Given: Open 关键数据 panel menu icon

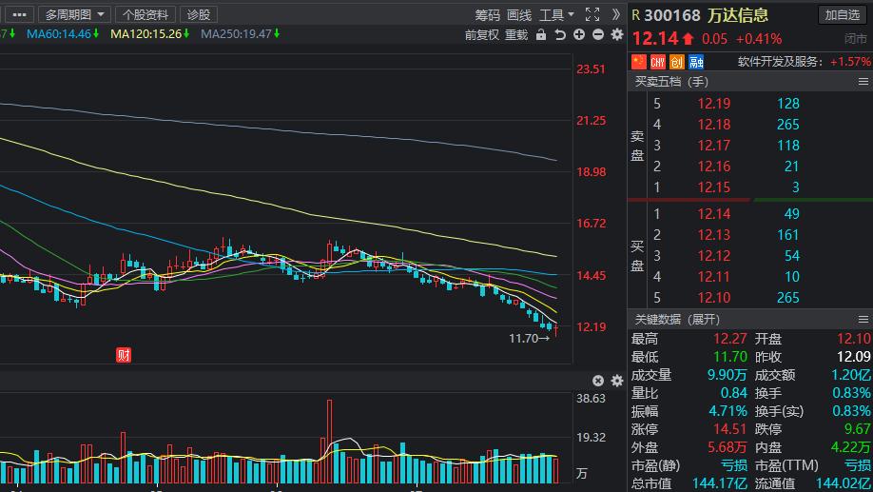Looking at the screenshot, I should click(863, 319).
